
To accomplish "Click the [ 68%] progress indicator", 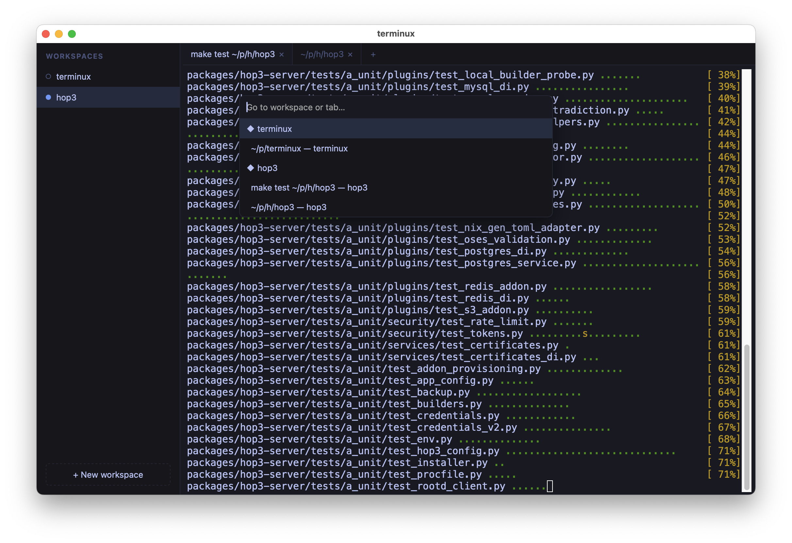I will pos(724,439).
